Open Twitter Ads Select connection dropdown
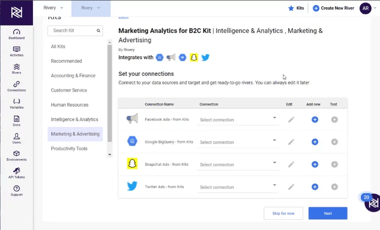Screen dimensions: 380x230 coord(238,187)
